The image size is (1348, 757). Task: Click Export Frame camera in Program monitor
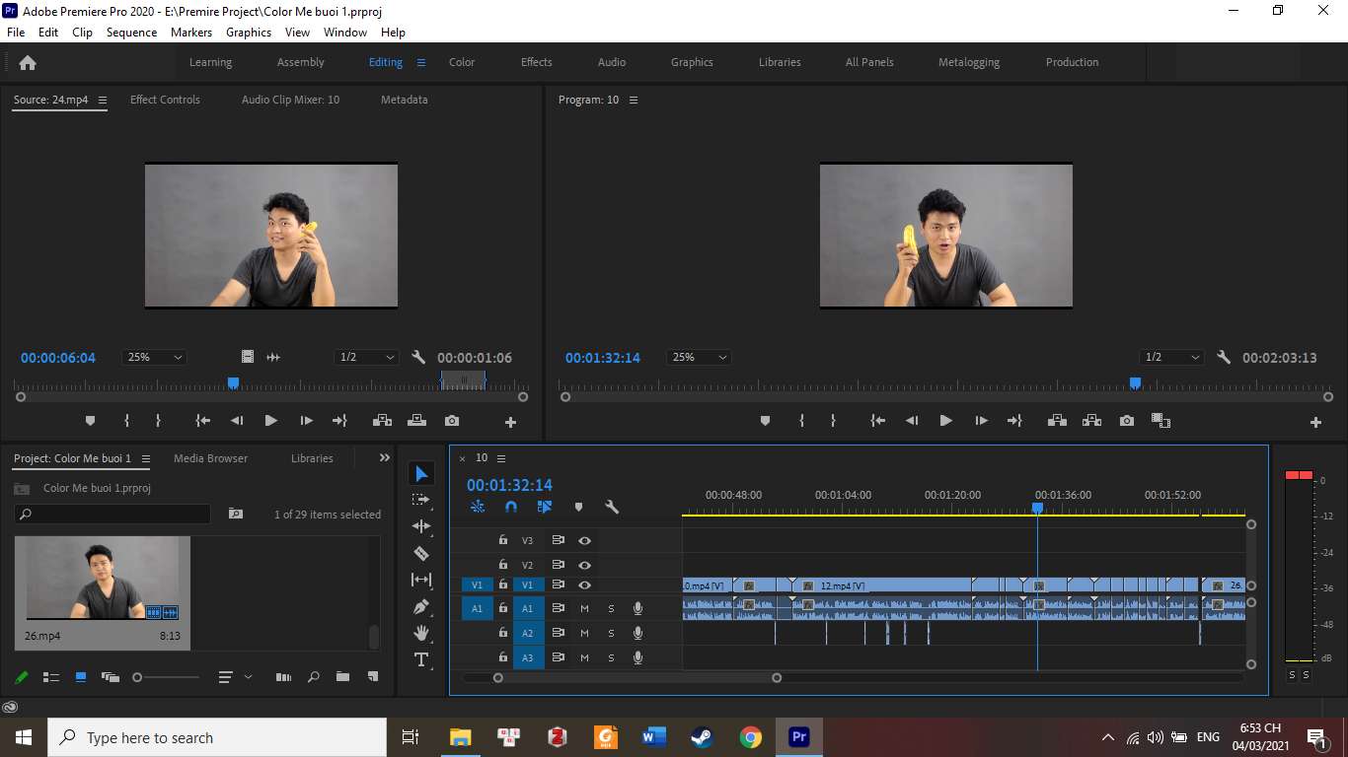tap(1127, 421)
